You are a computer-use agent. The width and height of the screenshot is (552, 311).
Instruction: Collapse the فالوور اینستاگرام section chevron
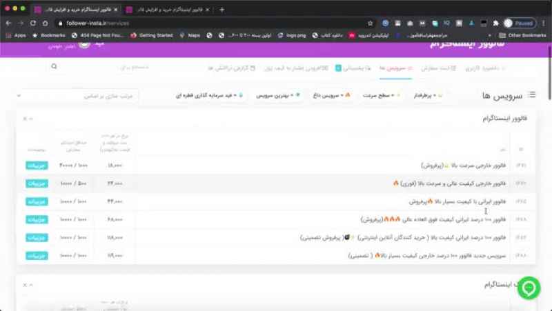point(31,119)
